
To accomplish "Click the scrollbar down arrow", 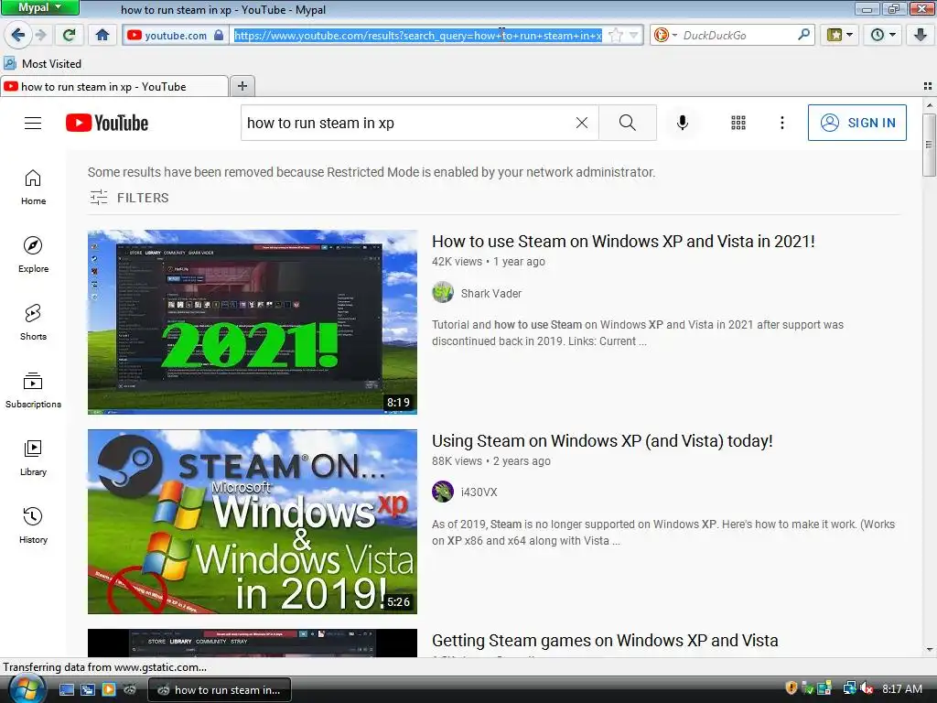I will [x=929, y=649].
